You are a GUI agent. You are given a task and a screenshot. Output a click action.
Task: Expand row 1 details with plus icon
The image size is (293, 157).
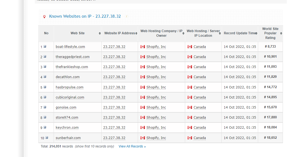tap(45, 47)
